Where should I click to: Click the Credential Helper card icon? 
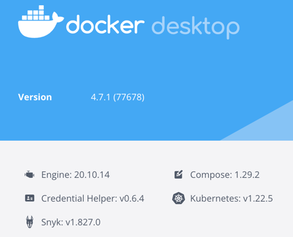tap(30, 198)
